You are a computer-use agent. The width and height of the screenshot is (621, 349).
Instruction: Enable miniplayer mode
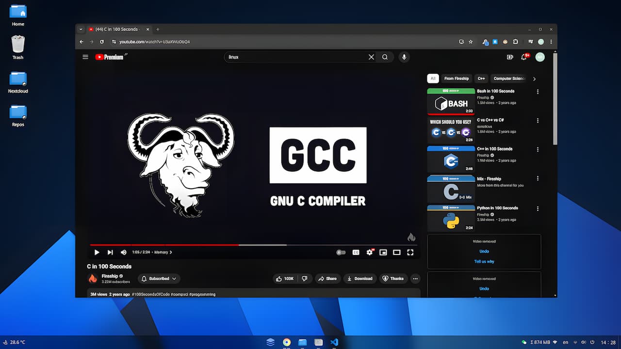pyautogui.click(x=383, y=252)
